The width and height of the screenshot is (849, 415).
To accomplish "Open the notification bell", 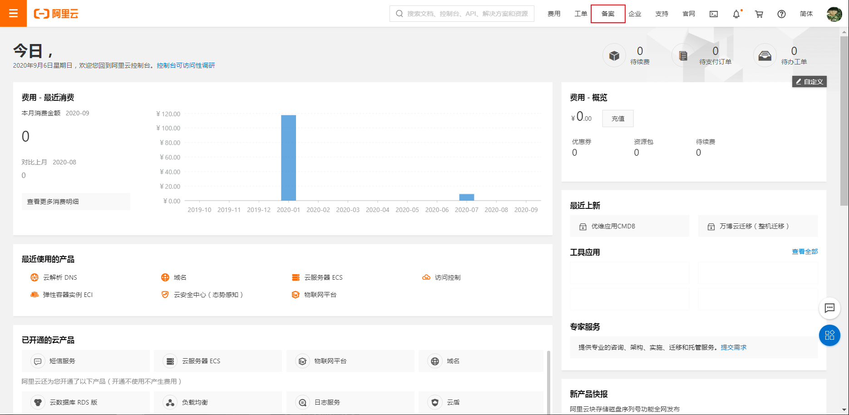I will [x=736, y=14].
